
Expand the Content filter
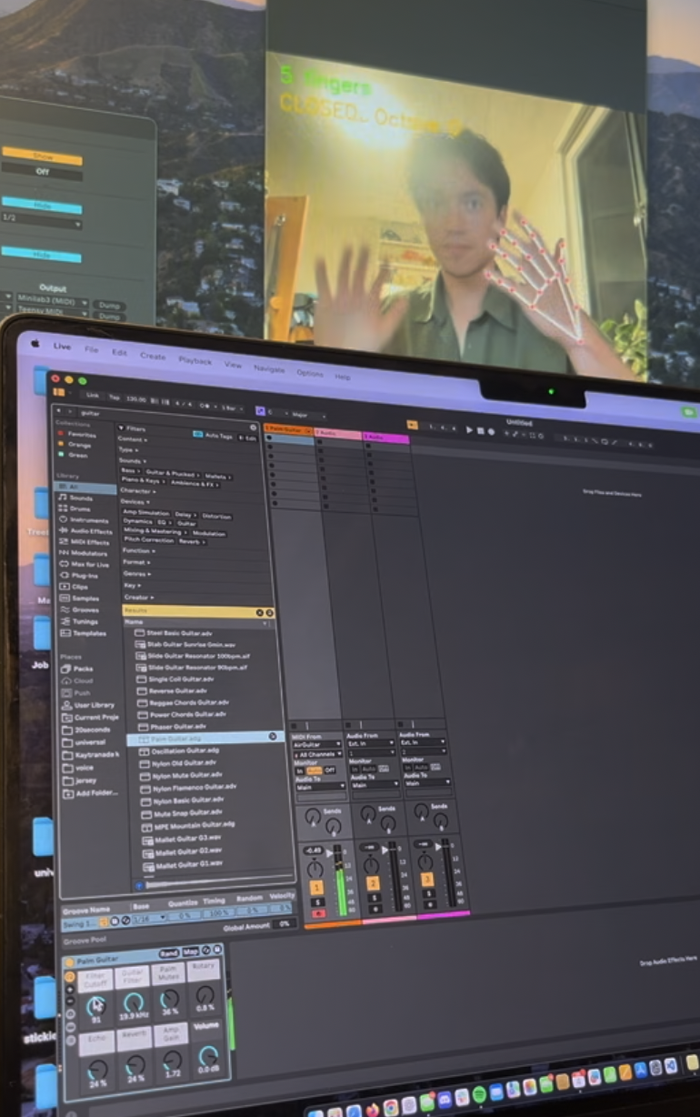132,438
